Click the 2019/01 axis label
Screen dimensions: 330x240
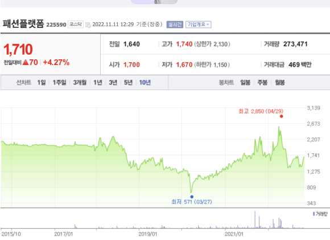[x=148, y=234]
